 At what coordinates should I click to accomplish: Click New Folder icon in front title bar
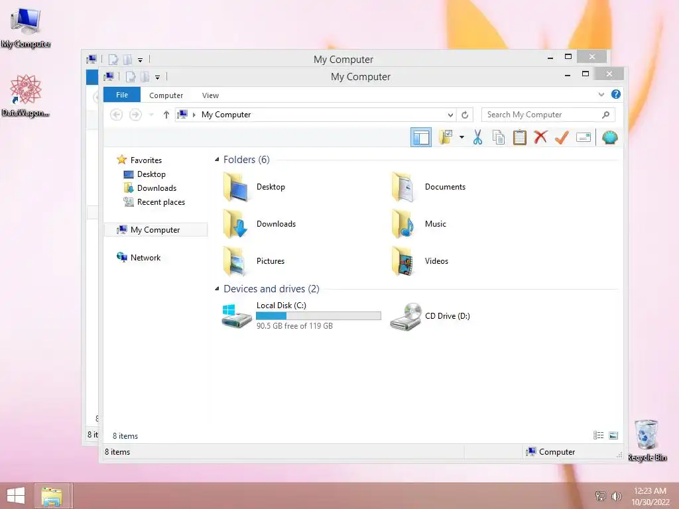[x=145, y=77]
